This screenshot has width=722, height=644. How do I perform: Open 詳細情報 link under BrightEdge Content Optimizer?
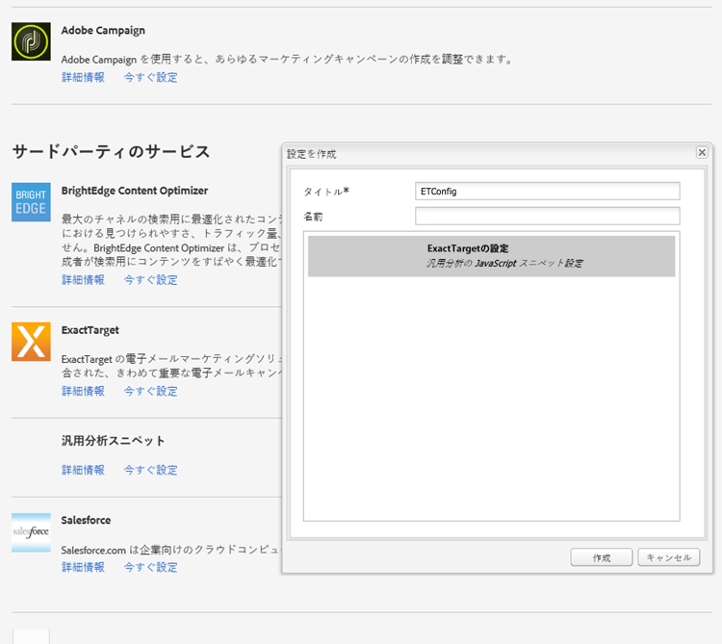[x=84, y=280]
